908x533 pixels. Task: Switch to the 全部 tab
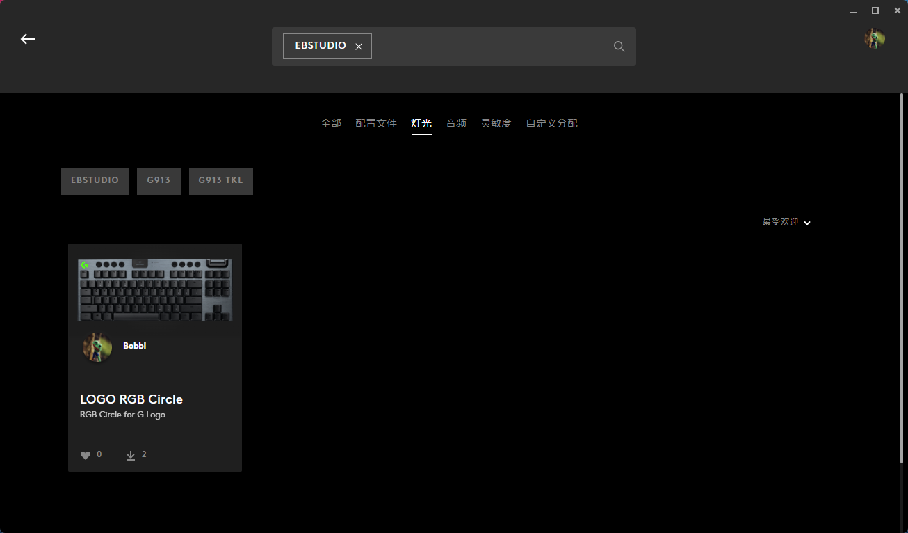[x=331, y=123]
